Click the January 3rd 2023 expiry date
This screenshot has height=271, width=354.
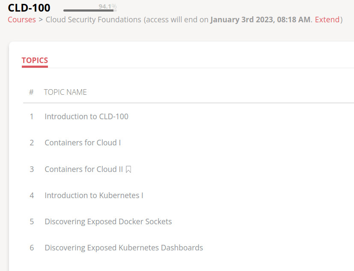click(260, 20)
